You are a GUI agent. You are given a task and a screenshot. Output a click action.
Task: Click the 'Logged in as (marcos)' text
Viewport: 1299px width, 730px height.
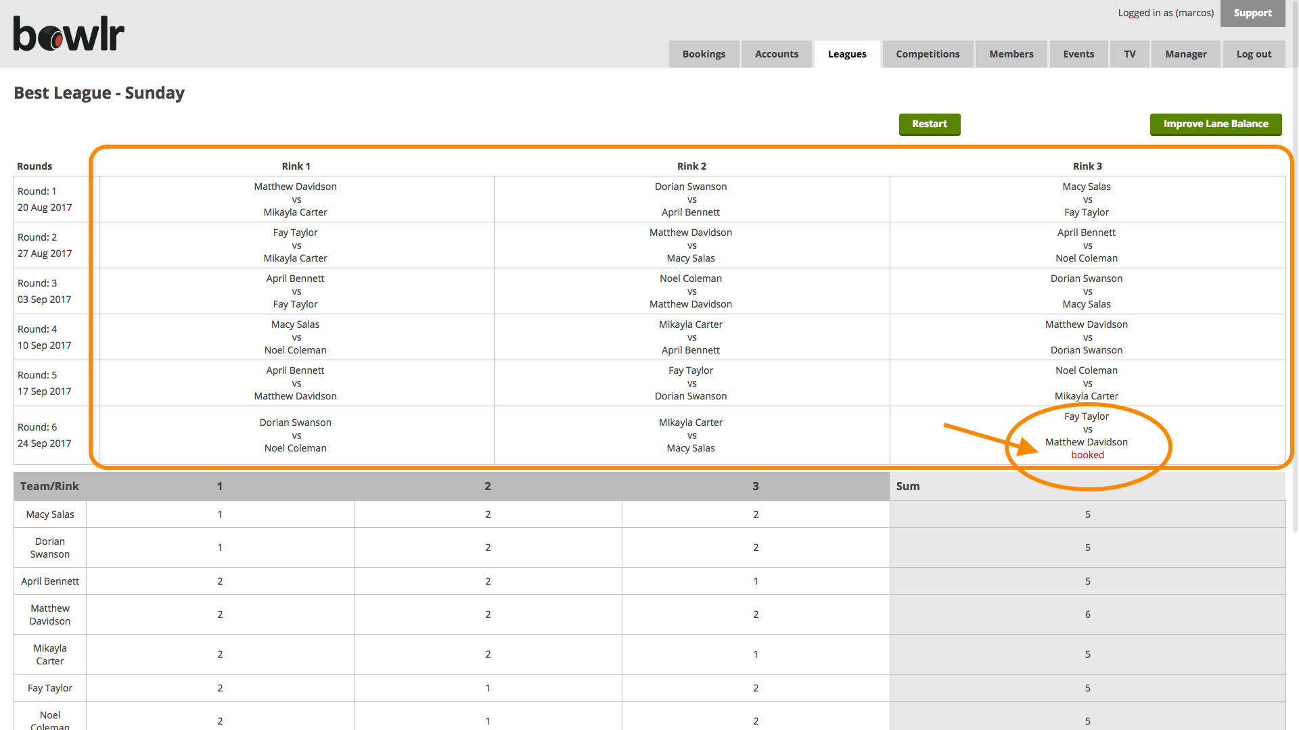1166,13
